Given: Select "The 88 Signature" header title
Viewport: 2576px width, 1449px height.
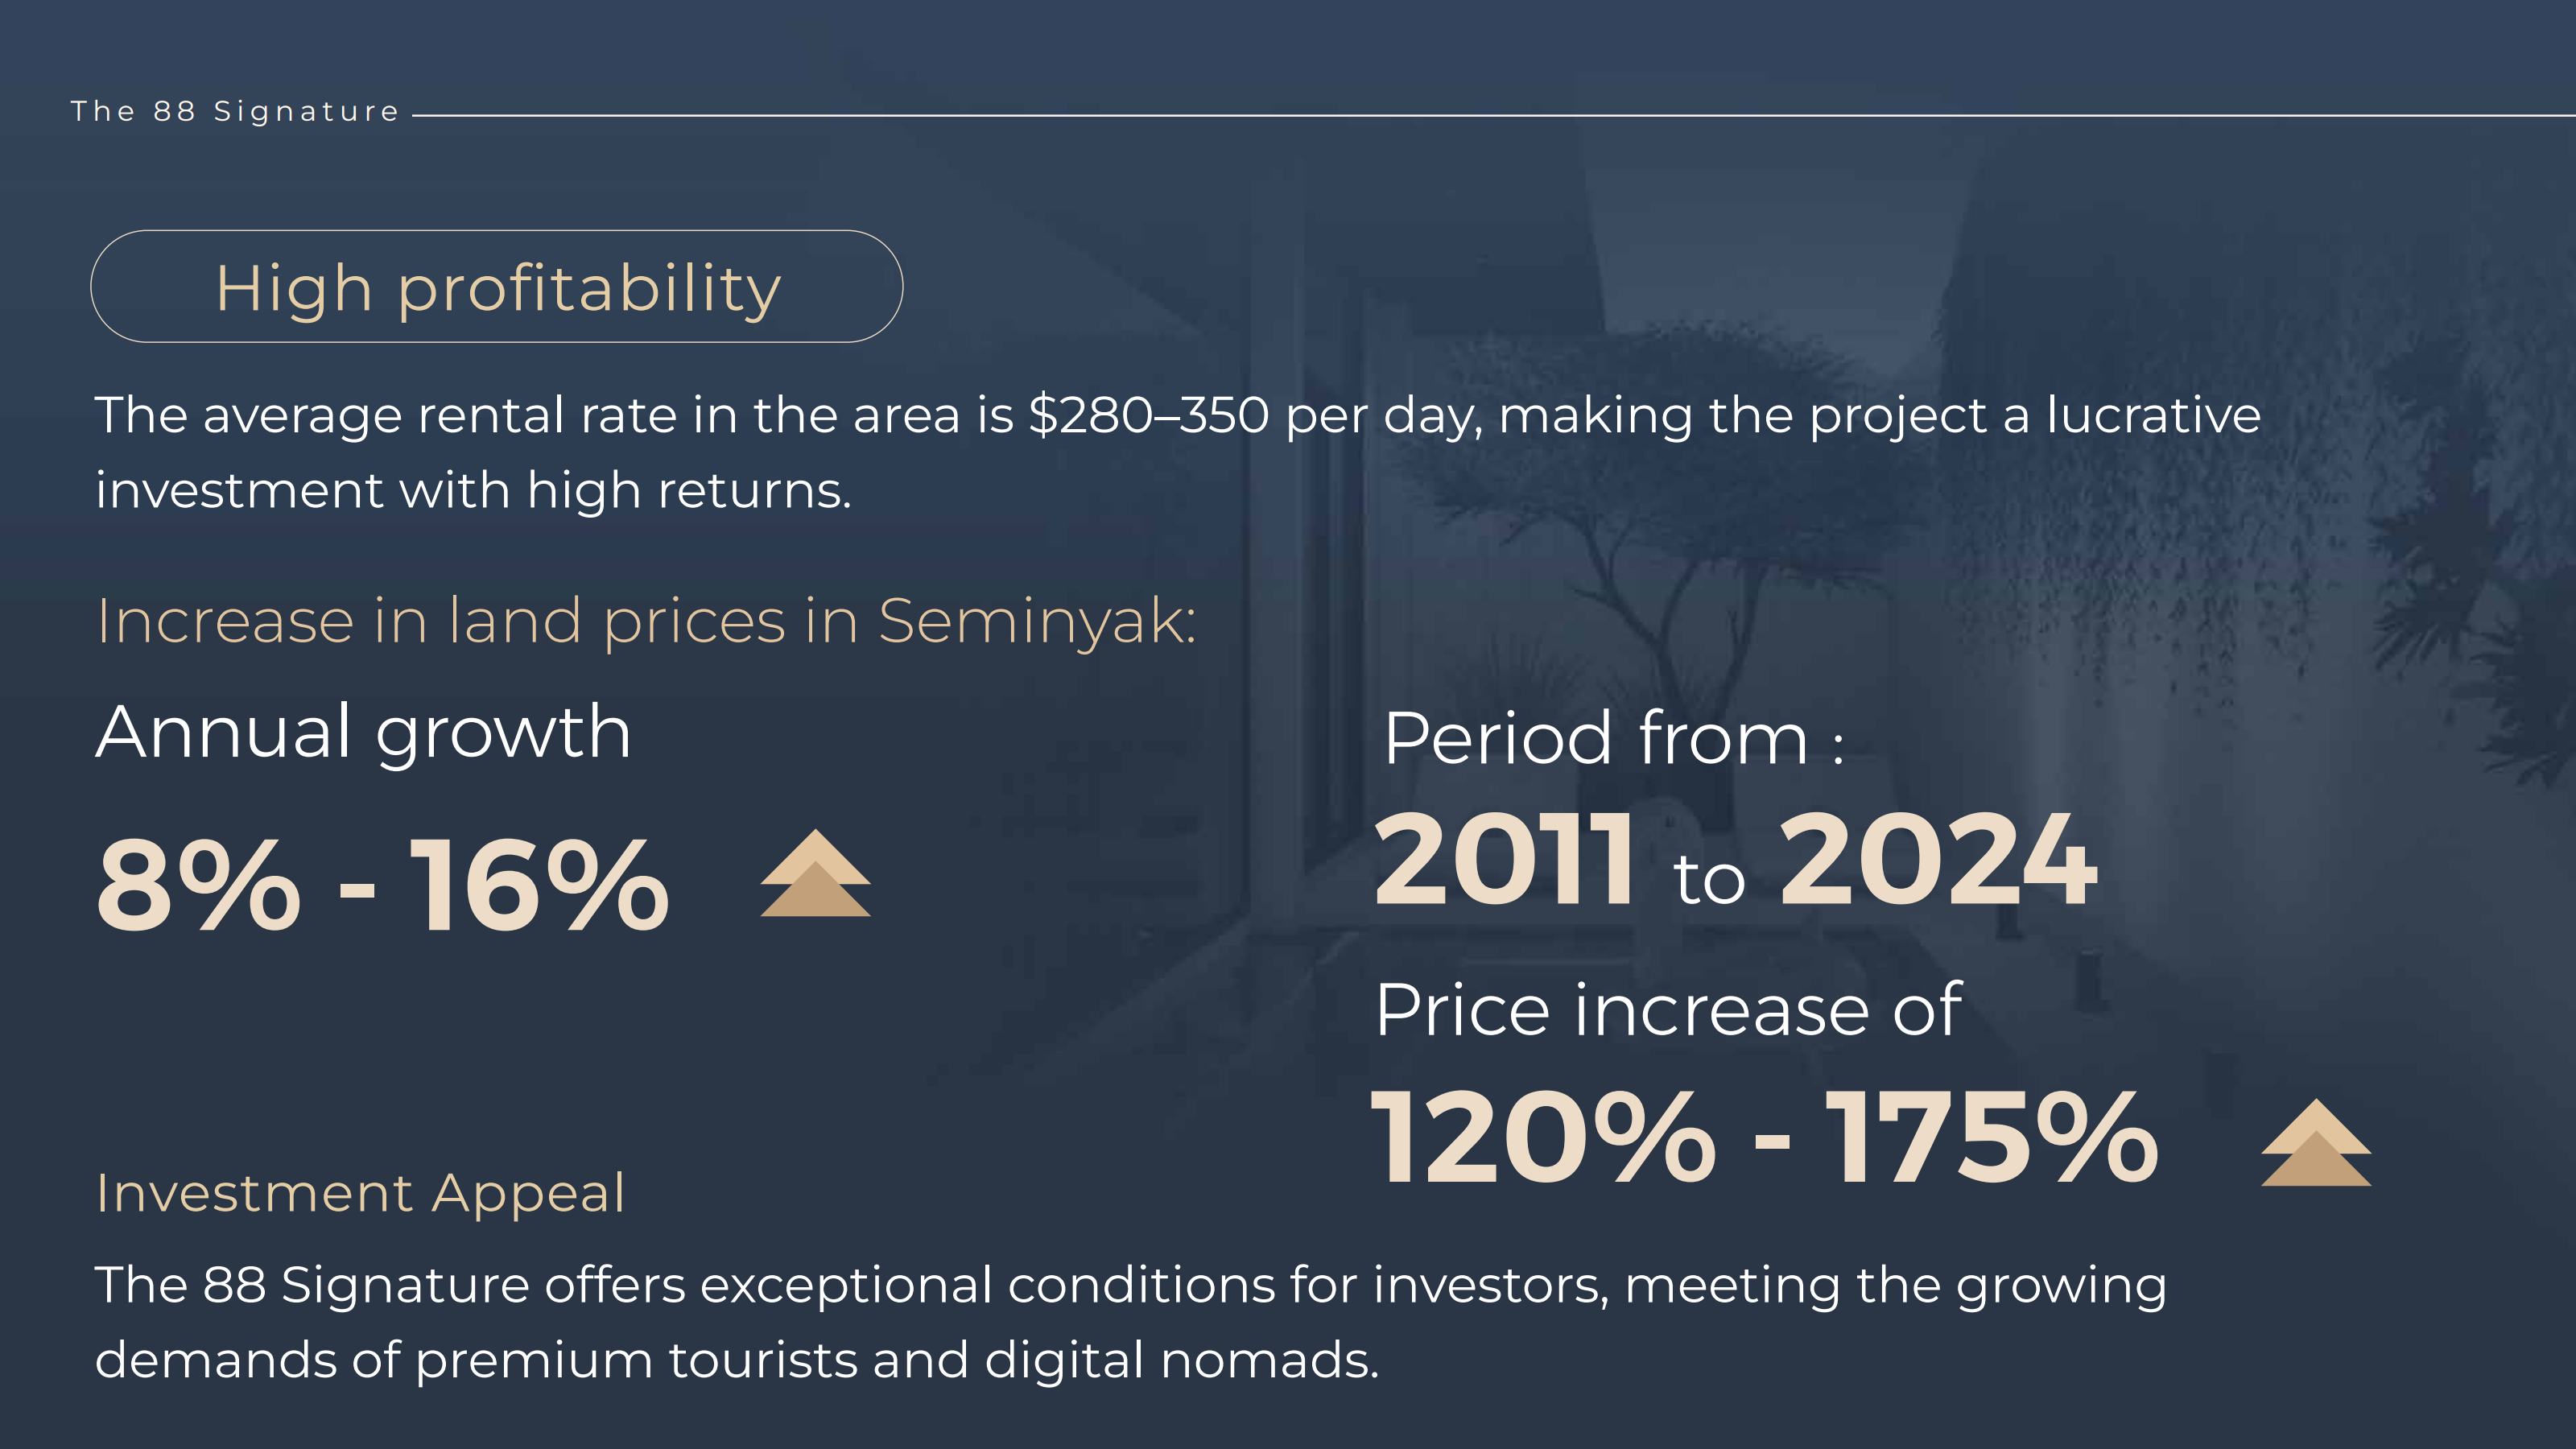Looking at the screenshot, I should tap(235, 111).
